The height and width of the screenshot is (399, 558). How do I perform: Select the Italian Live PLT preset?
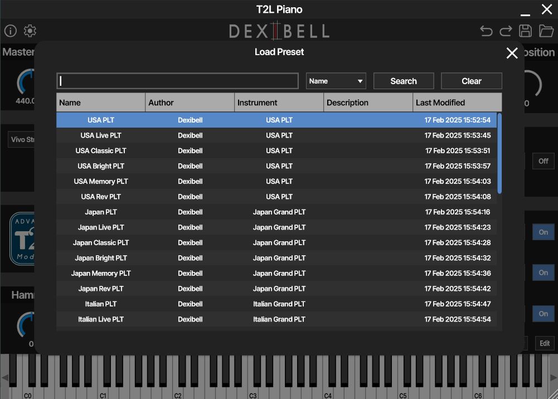click(x=276, y=319)
